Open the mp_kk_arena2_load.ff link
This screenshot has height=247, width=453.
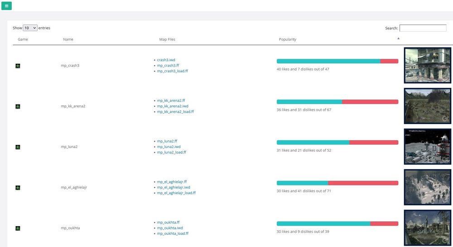tap(175, 112)
